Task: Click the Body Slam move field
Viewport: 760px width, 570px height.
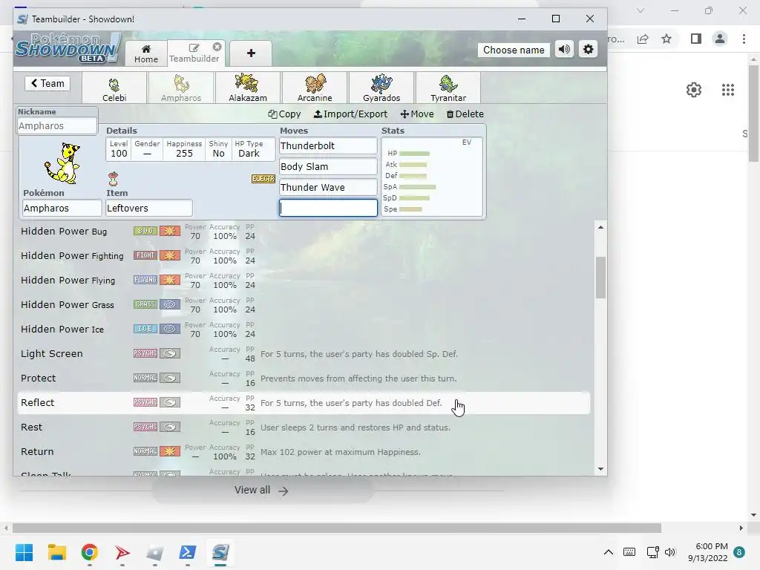Action: (x=328, y=167)
